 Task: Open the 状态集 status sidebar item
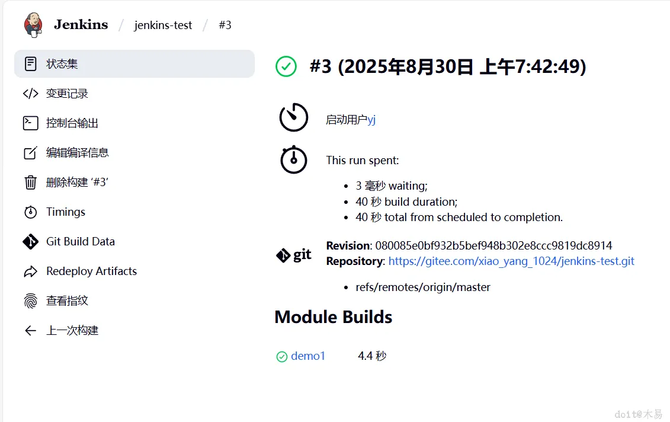[x=62, y=64]
